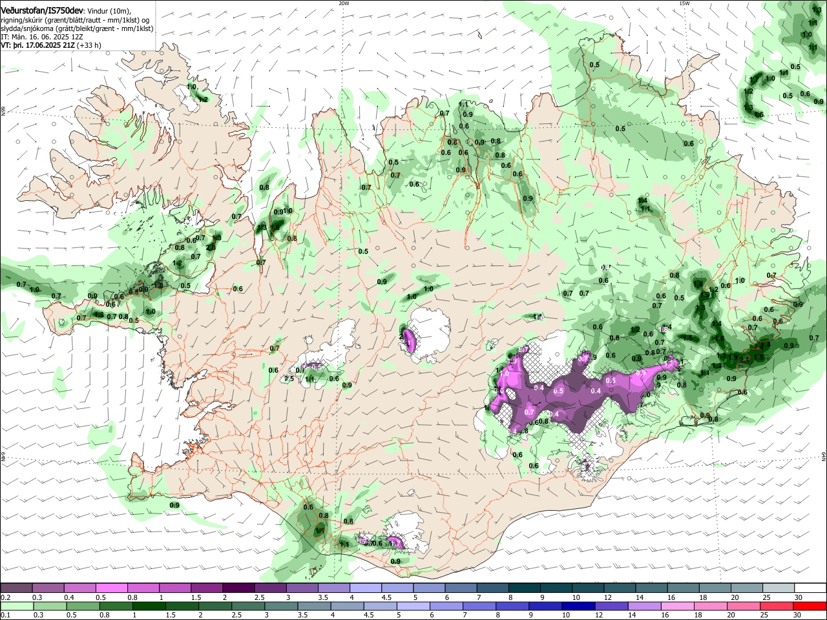Click the Veðurstofan/IS750dev title text
The width and height of the screenshot is (827, 620).
(x=41, y=11)
